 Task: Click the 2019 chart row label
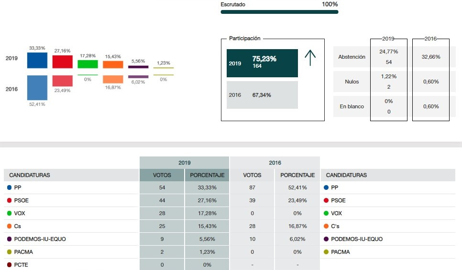coord(11,58)
